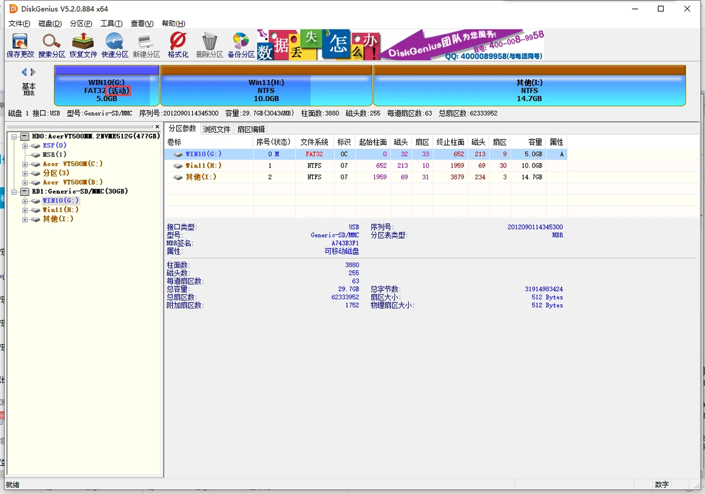Click the 起始柱面 column header
Image resolution: width=705 pixels, height=494 pixels.
[373, 142]
